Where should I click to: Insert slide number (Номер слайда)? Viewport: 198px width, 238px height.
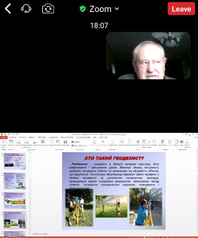[x=149, y=143]
